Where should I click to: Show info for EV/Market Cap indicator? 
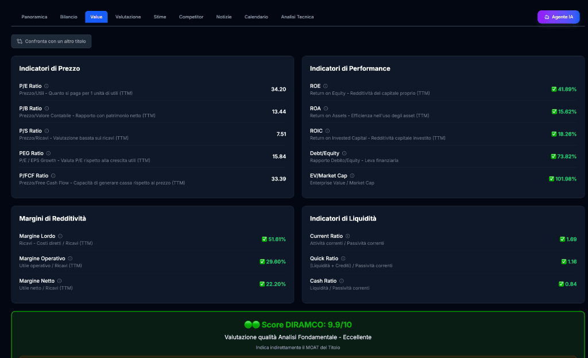click(x=352, y=176)
